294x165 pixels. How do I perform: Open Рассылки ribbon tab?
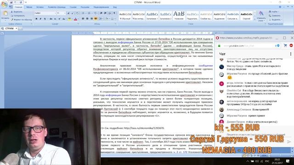tap(85, 7)
